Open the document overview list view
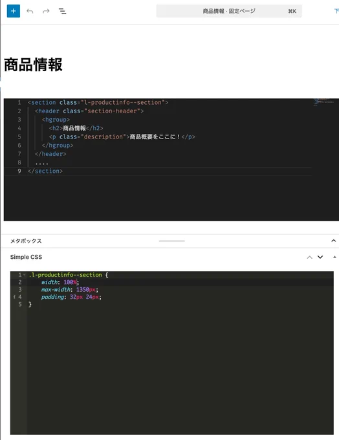Viewport: 339px width, 440px height. pos(62,11)
